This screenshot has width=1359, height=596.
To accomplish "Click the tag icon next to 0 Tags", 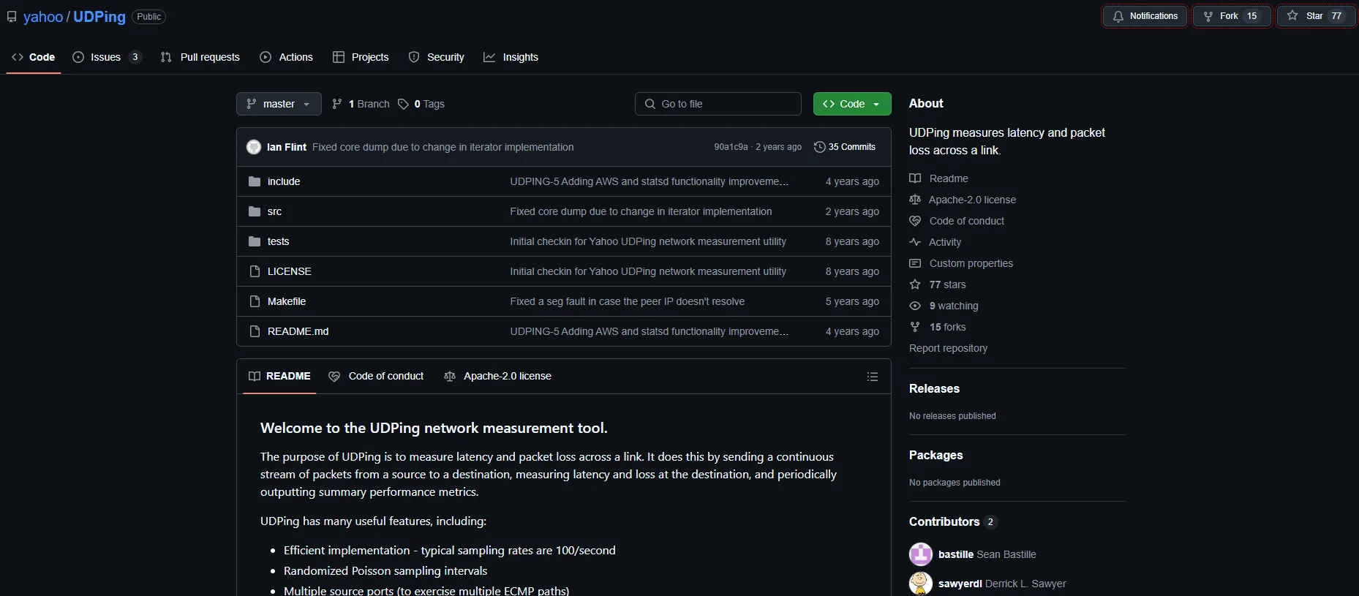I will [x=403, y=104].
